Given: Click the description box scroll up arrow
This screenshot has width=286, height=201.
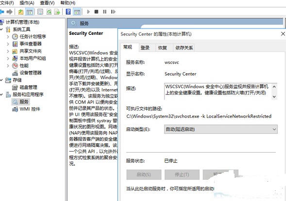Looking at the screenshot, I should click(274, 87).
